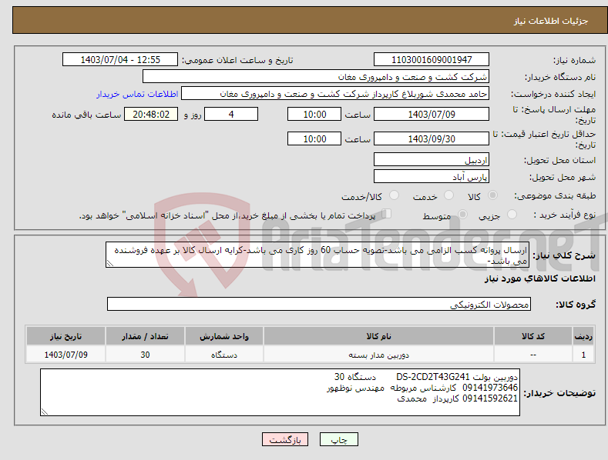Select the متوسط purchase type radio

click(x=462, y=214)
